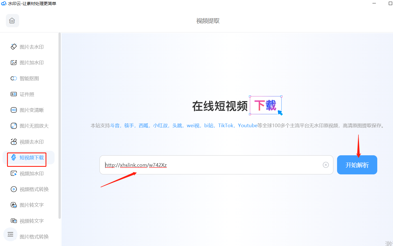Open 图片变清晰 menu item
Image resolution: width=393 pixels, height=246 pixels.
click(28, 110)
